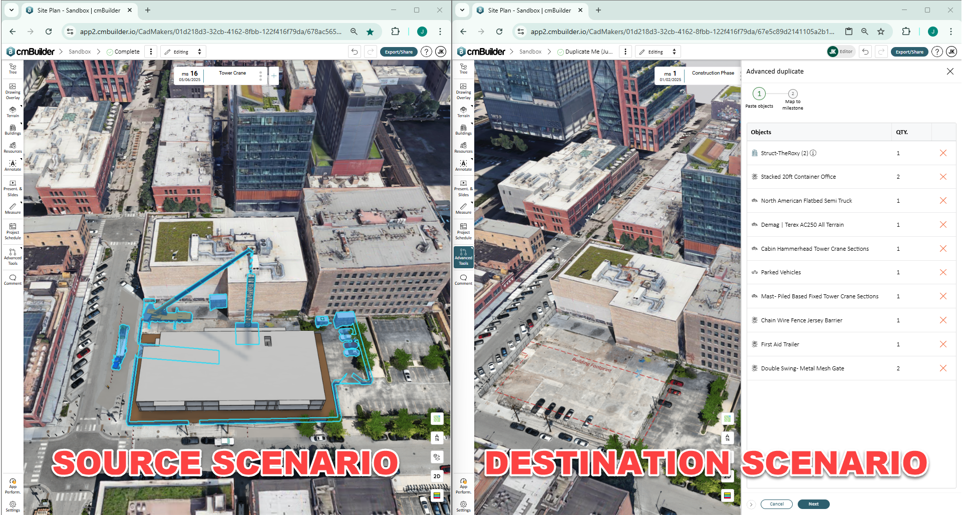This screenshot has width=963, height=515.
Task: Open Sandbox breadcrumb in destination window
Action: [x=530, y=52]
